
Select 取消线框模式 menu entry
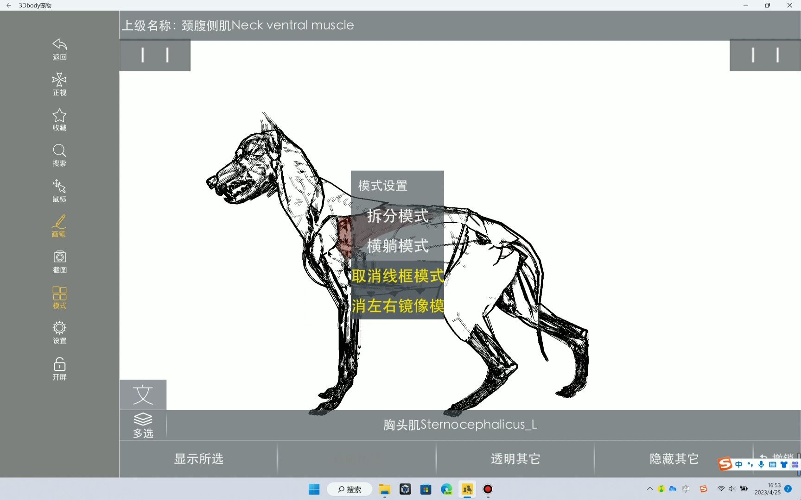coord(397,276)
